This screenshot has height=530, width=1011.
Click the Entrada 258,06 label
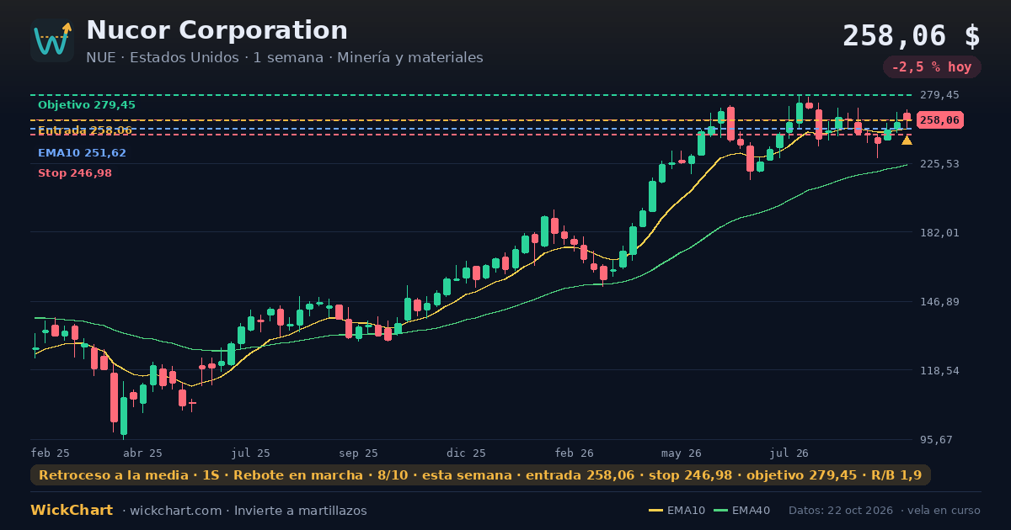pos(84,130)
